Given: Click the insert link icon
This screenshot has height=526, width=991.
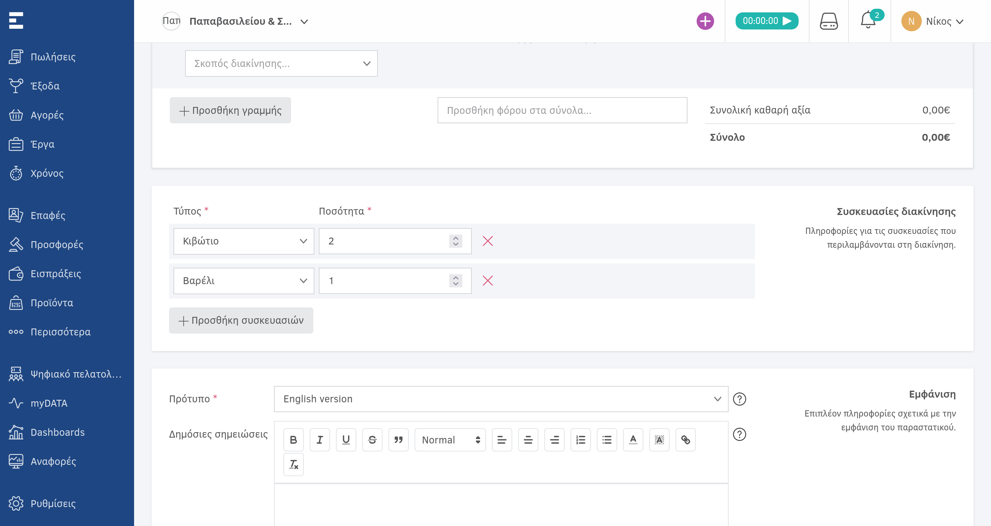Looking at the screenshot, I should [685, 439].
